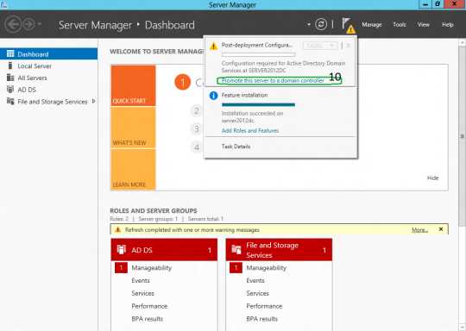Click the vertical scrollbar on the right
This screenshot has height=331, width=466.
(463, 136)
